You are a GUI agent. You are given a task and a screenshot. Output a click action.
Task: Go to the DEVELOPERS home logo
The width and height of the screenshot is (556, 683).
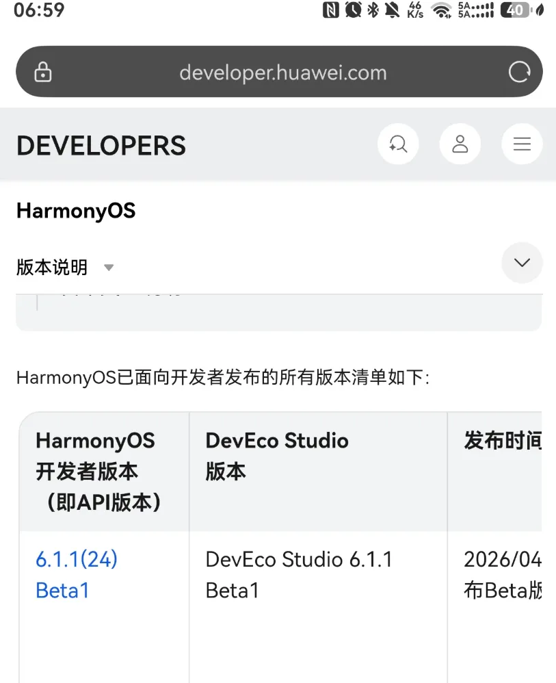click(x=101, y=146)
